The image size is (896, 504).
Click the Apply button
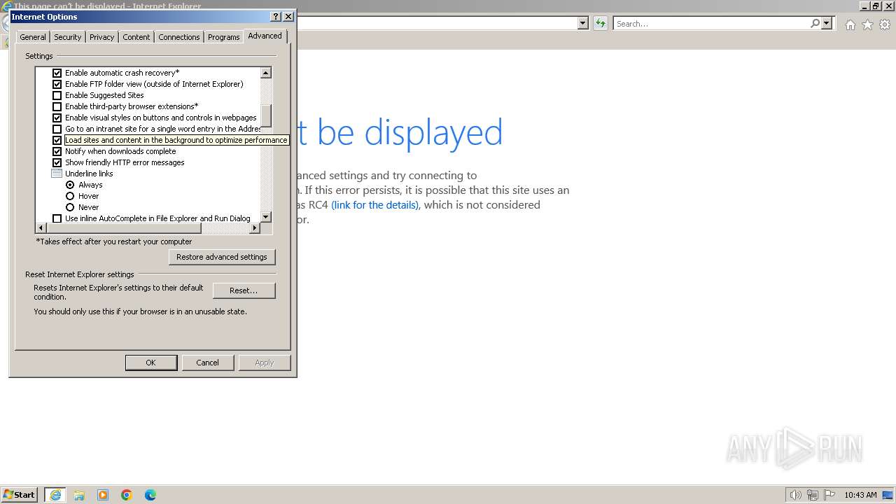(x=264, y=363)
